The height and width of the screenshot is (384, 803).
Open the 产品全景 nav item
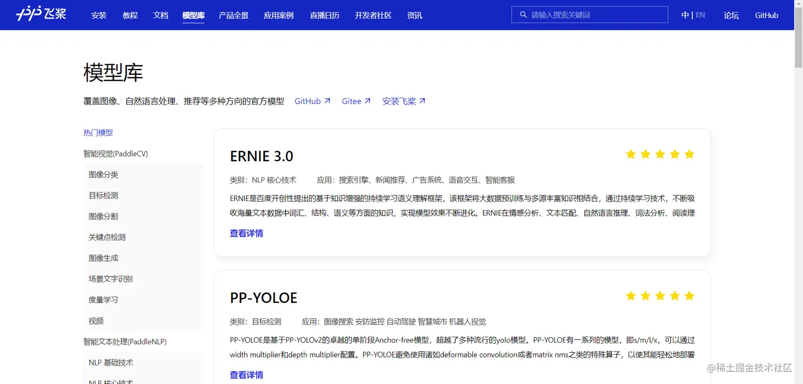(x=234, y=15)
